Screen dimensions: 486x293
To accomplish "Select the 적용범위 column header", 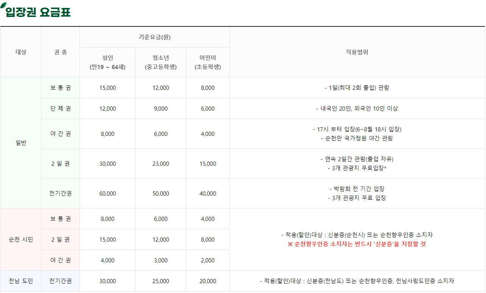I will pyautogui.click(x=357, y=51).
